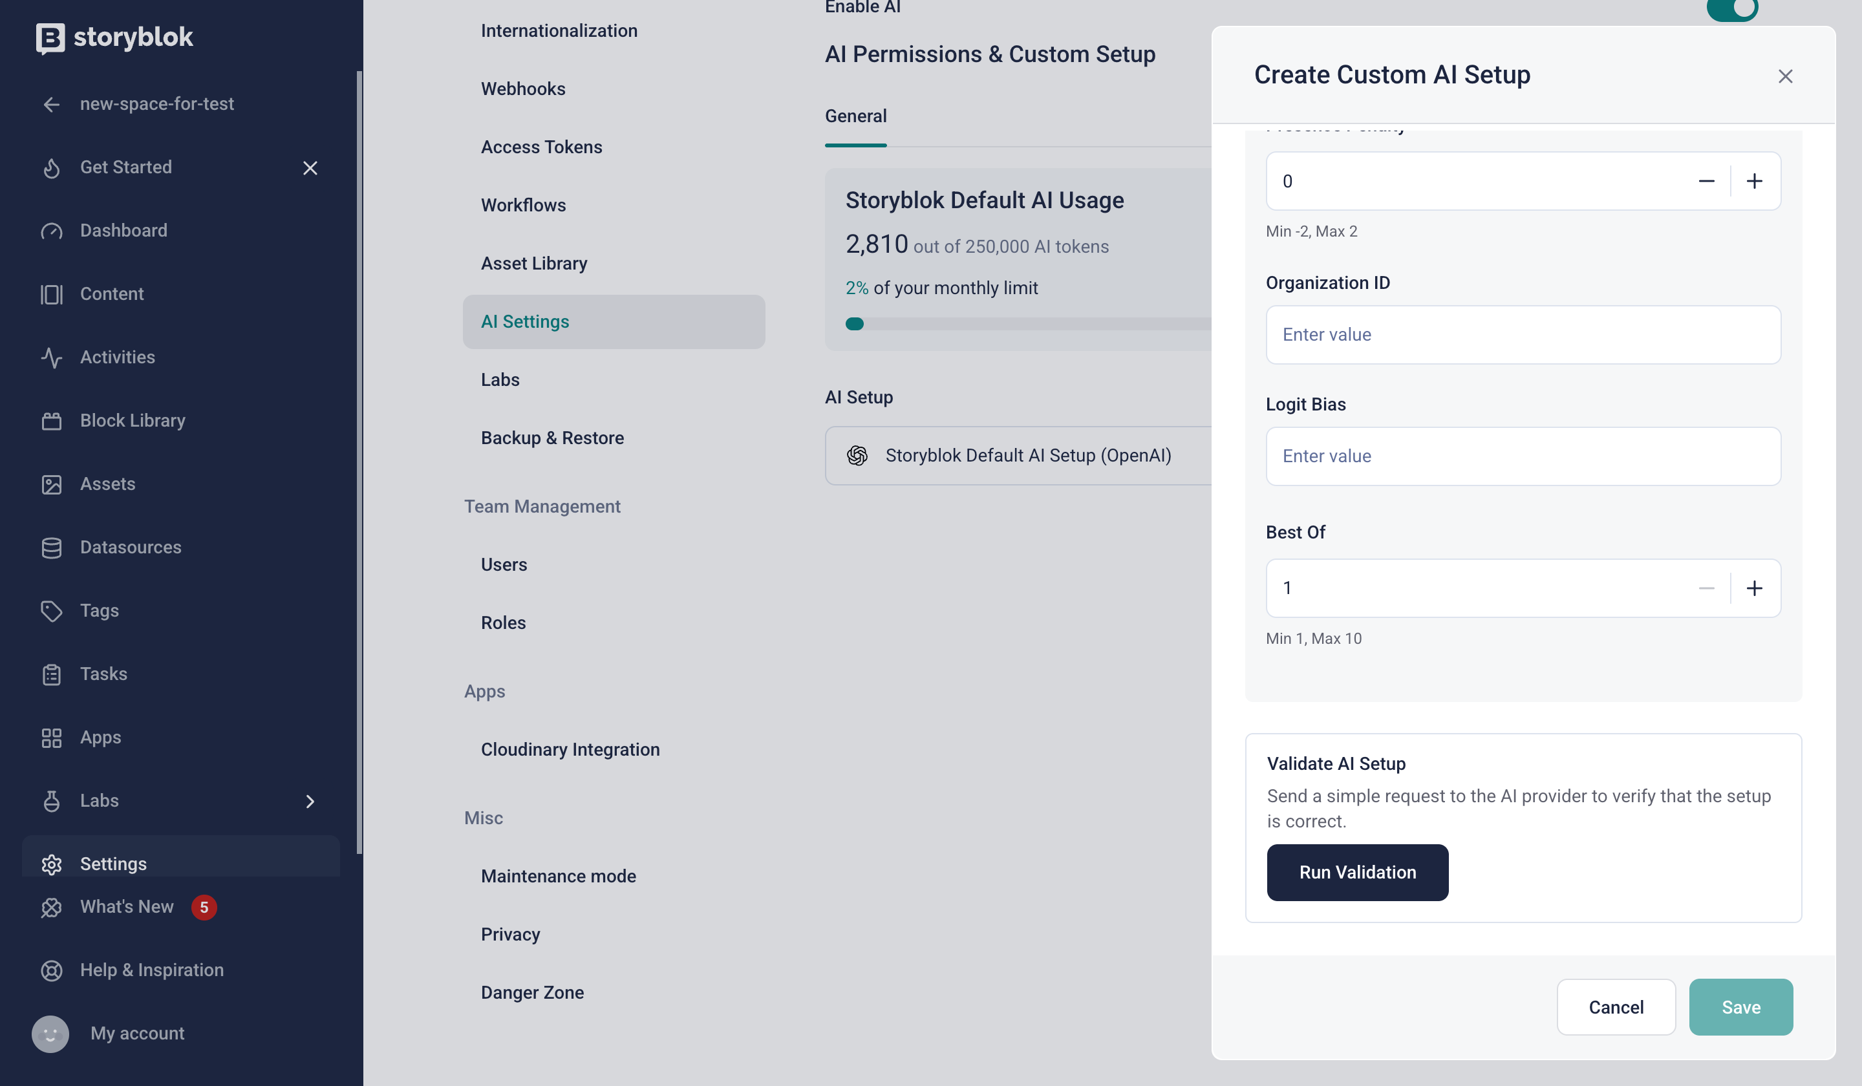The image size is (1862, 1086).
Task: Switch to the General tab
Action: [855, 117]
